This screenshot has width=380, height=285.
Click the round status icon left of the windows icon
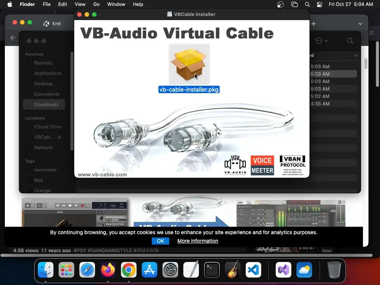click(281, 4)
